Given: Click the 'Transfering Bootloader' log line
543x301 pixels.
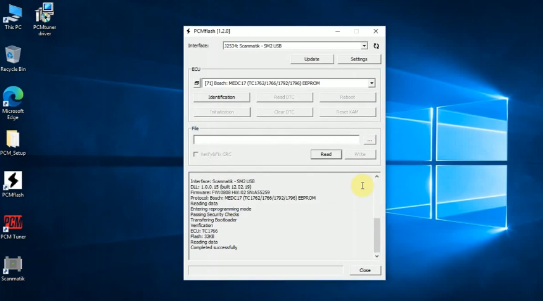Looking at the screenshot, I should point(213,220).
